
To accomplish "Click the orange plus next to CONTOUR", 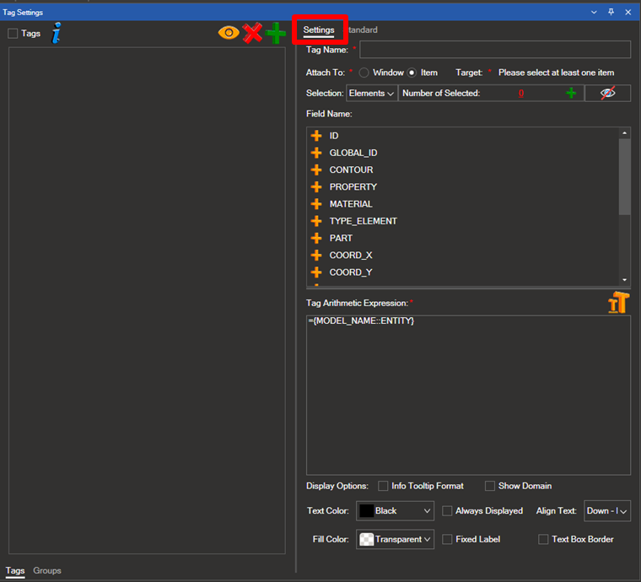I will 316,170.
